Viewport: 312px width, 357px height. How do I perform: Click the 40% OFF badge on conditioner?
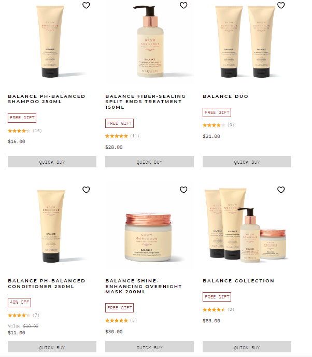click(x=19, y=303)
